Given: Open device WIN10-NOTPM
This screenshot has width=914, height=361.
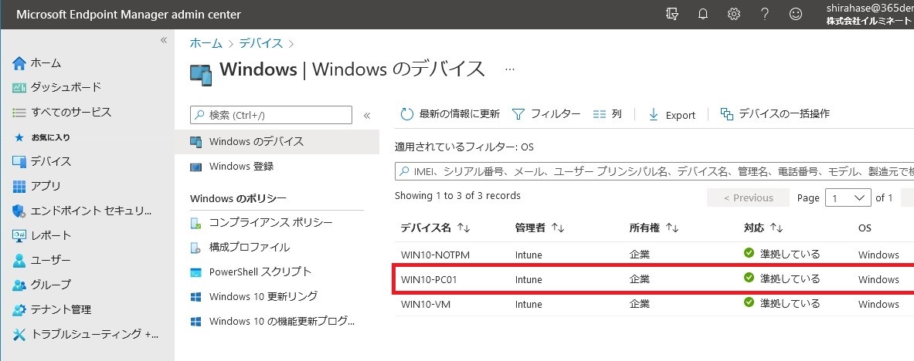Looking at the screenshot, I should coord(436,255).
